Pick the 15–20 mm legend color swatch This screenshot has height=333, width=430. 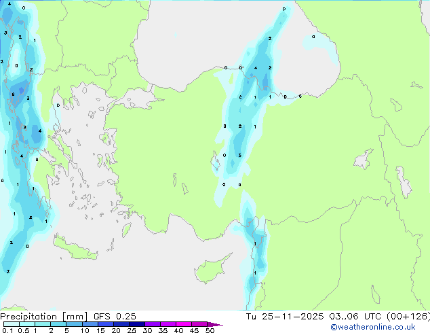pyautogui.click(x=105, y=324)
